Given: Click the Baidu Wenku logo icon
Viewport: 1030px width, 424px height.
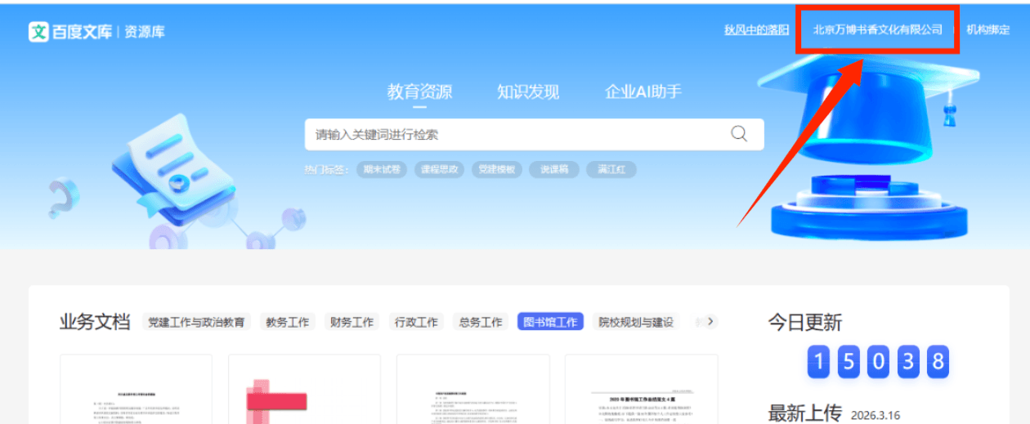Looking at the screenshot, I should pyautogui.click(x=39, y=32).
